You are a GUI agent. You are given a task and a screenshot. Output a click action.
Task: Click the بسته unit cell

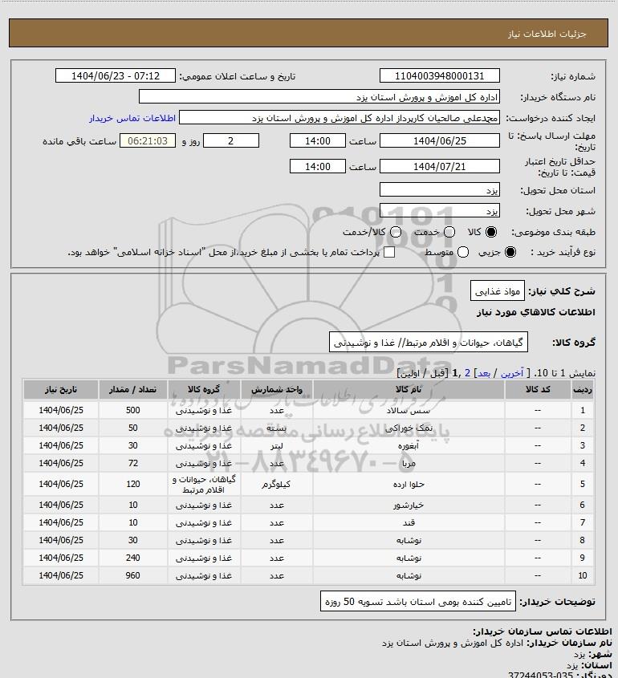(x=277, y=428)
